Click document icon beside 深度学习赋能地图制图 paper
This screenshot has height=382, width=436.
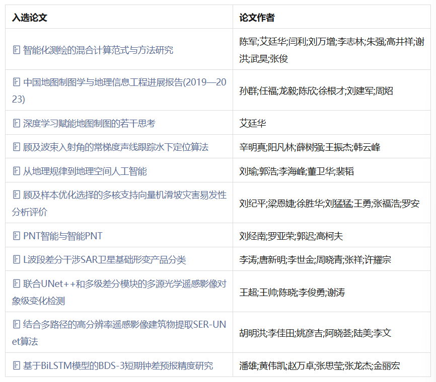16,123
